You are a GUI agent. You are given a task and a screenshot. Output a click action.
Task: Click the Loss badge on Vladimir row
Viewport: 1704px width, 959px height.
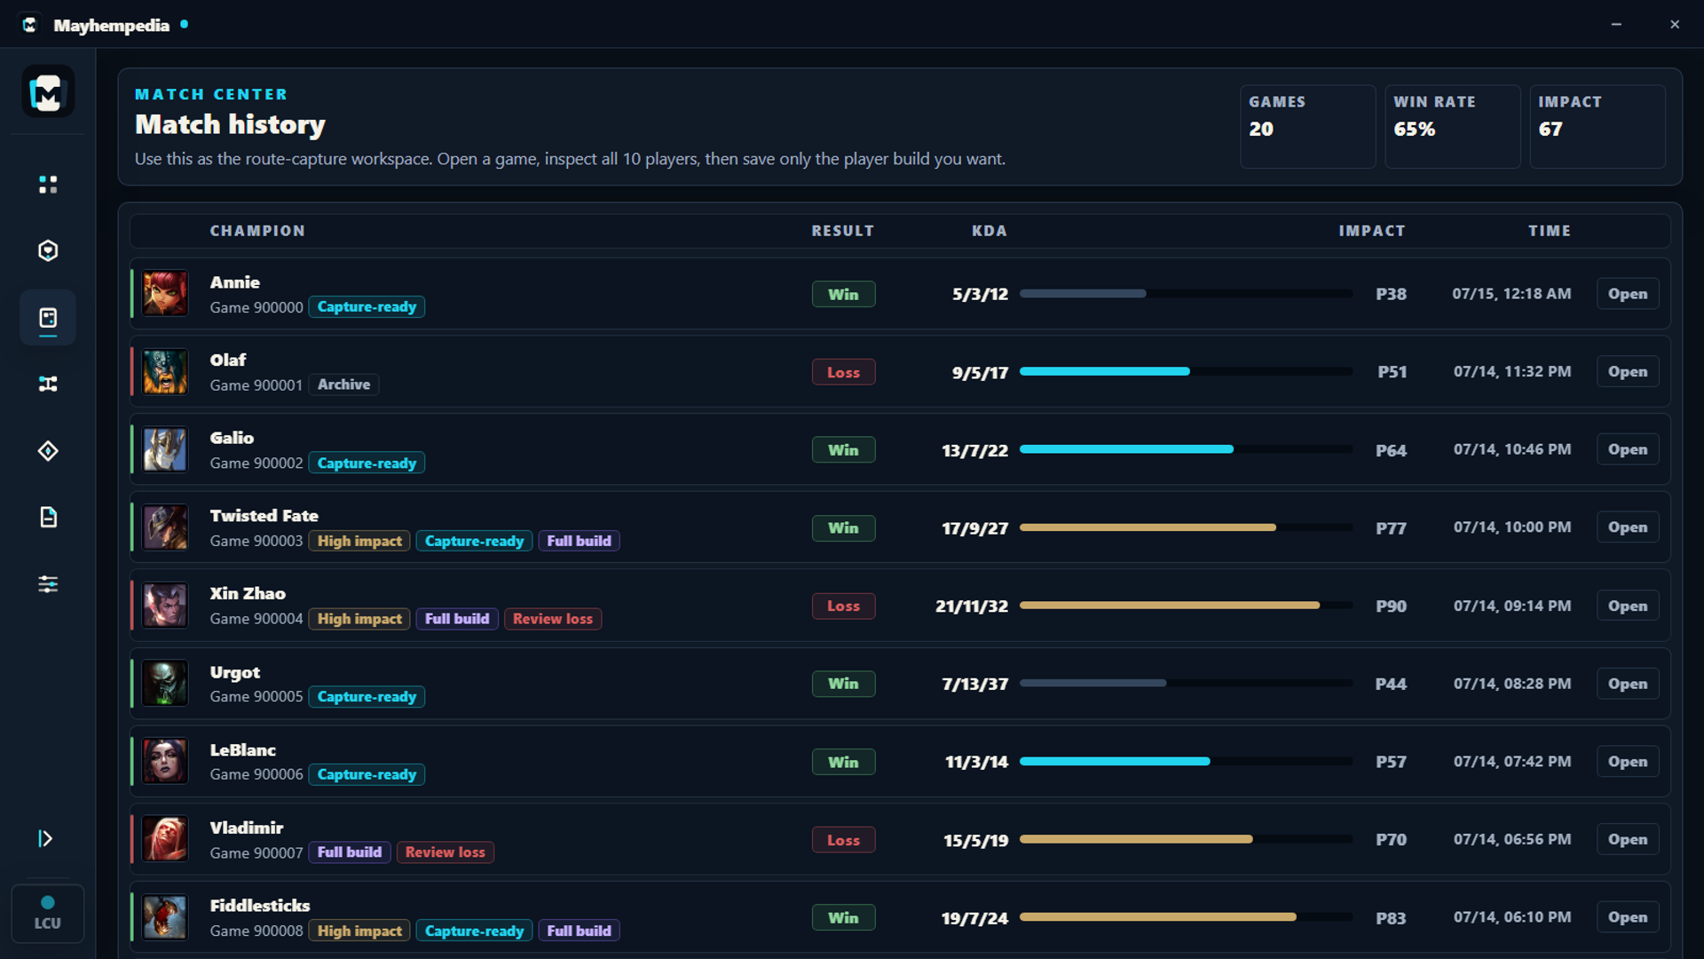click(843, 840)
